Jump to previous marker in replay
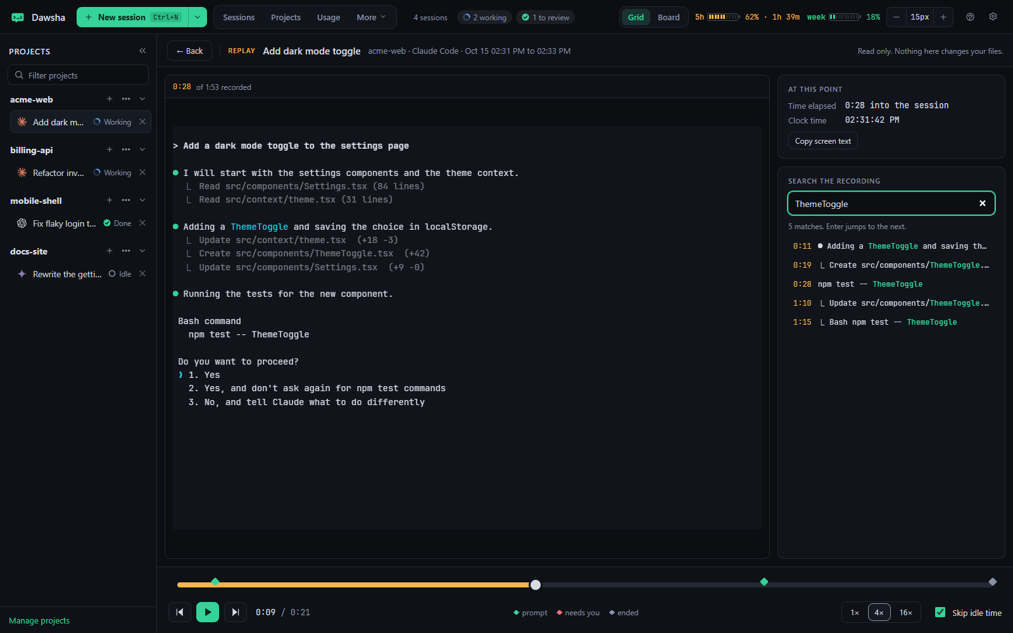Image resolution: width=1013 pixels, height=633 pixels. (x=180, y=612)
